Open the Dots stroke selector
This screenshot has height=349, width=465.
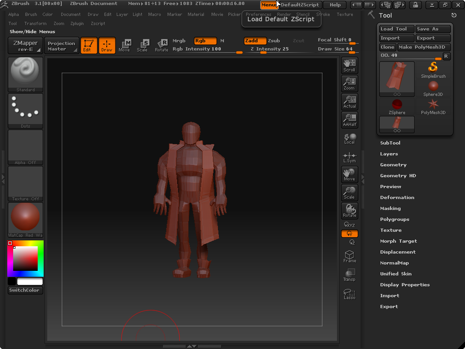25,111
